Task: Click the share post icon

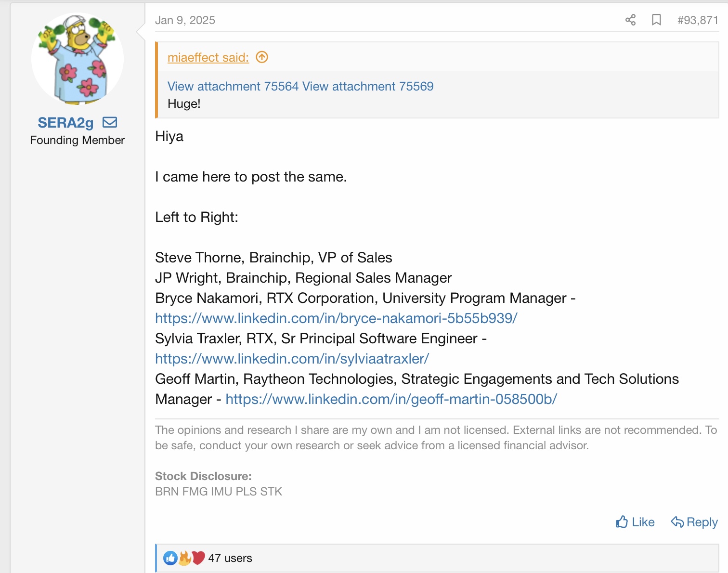Action: click(x=630, y=20)
